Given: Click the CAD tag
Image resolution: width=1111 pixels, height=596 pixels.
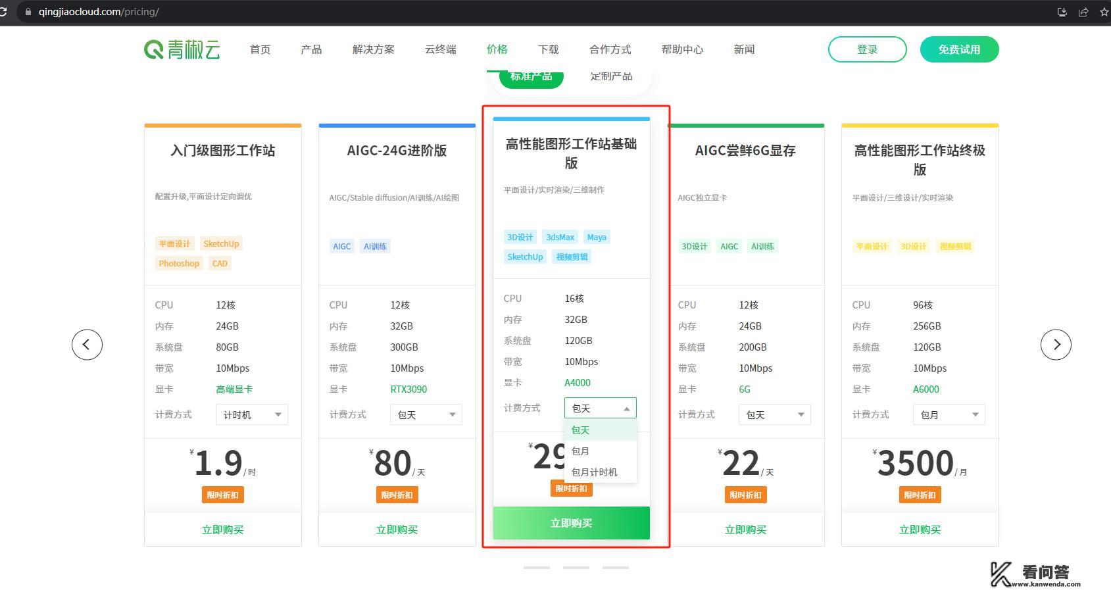Looking at the screenshot, I should pos(220,264).
